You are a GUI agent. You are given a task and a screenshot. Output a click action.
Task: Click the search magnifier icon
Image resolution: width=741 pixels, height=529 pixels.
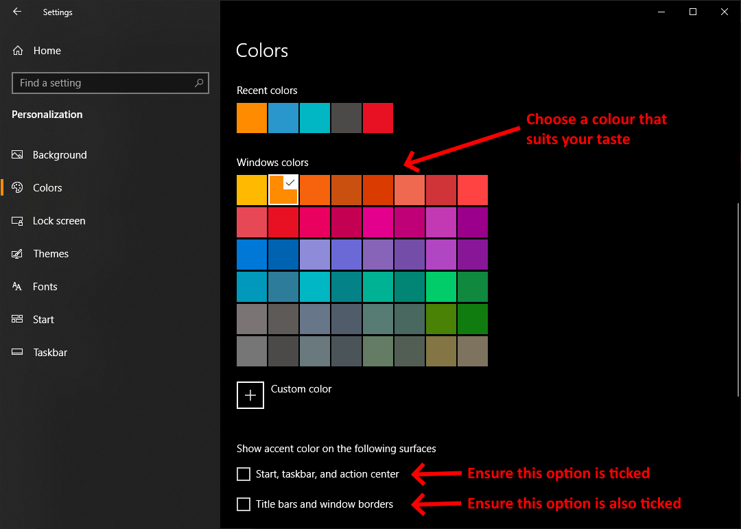[x=199, y=83]
